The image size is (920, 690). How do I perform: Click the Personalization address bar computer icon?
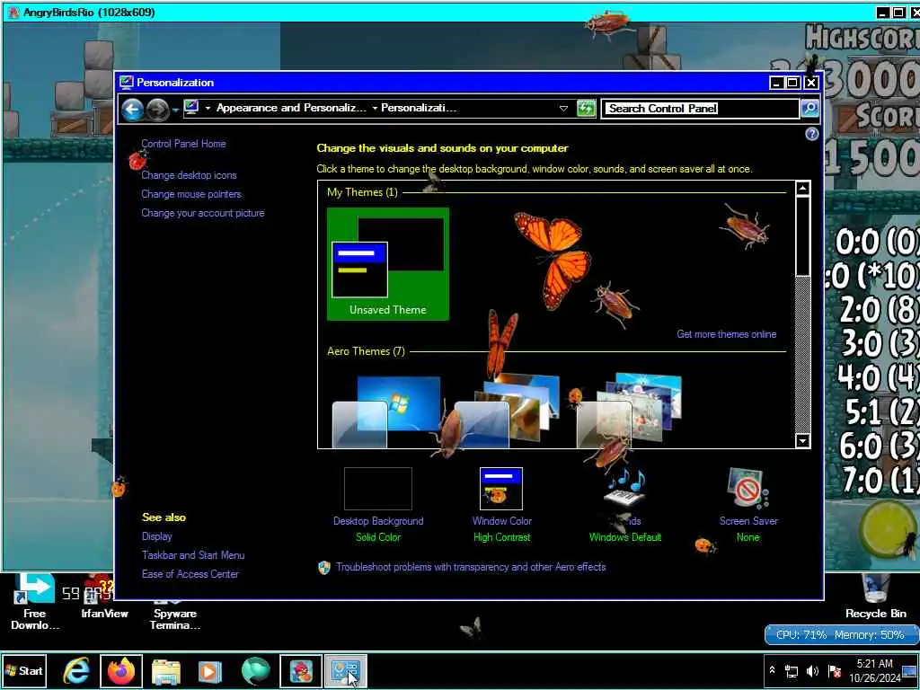pos(191,108)
